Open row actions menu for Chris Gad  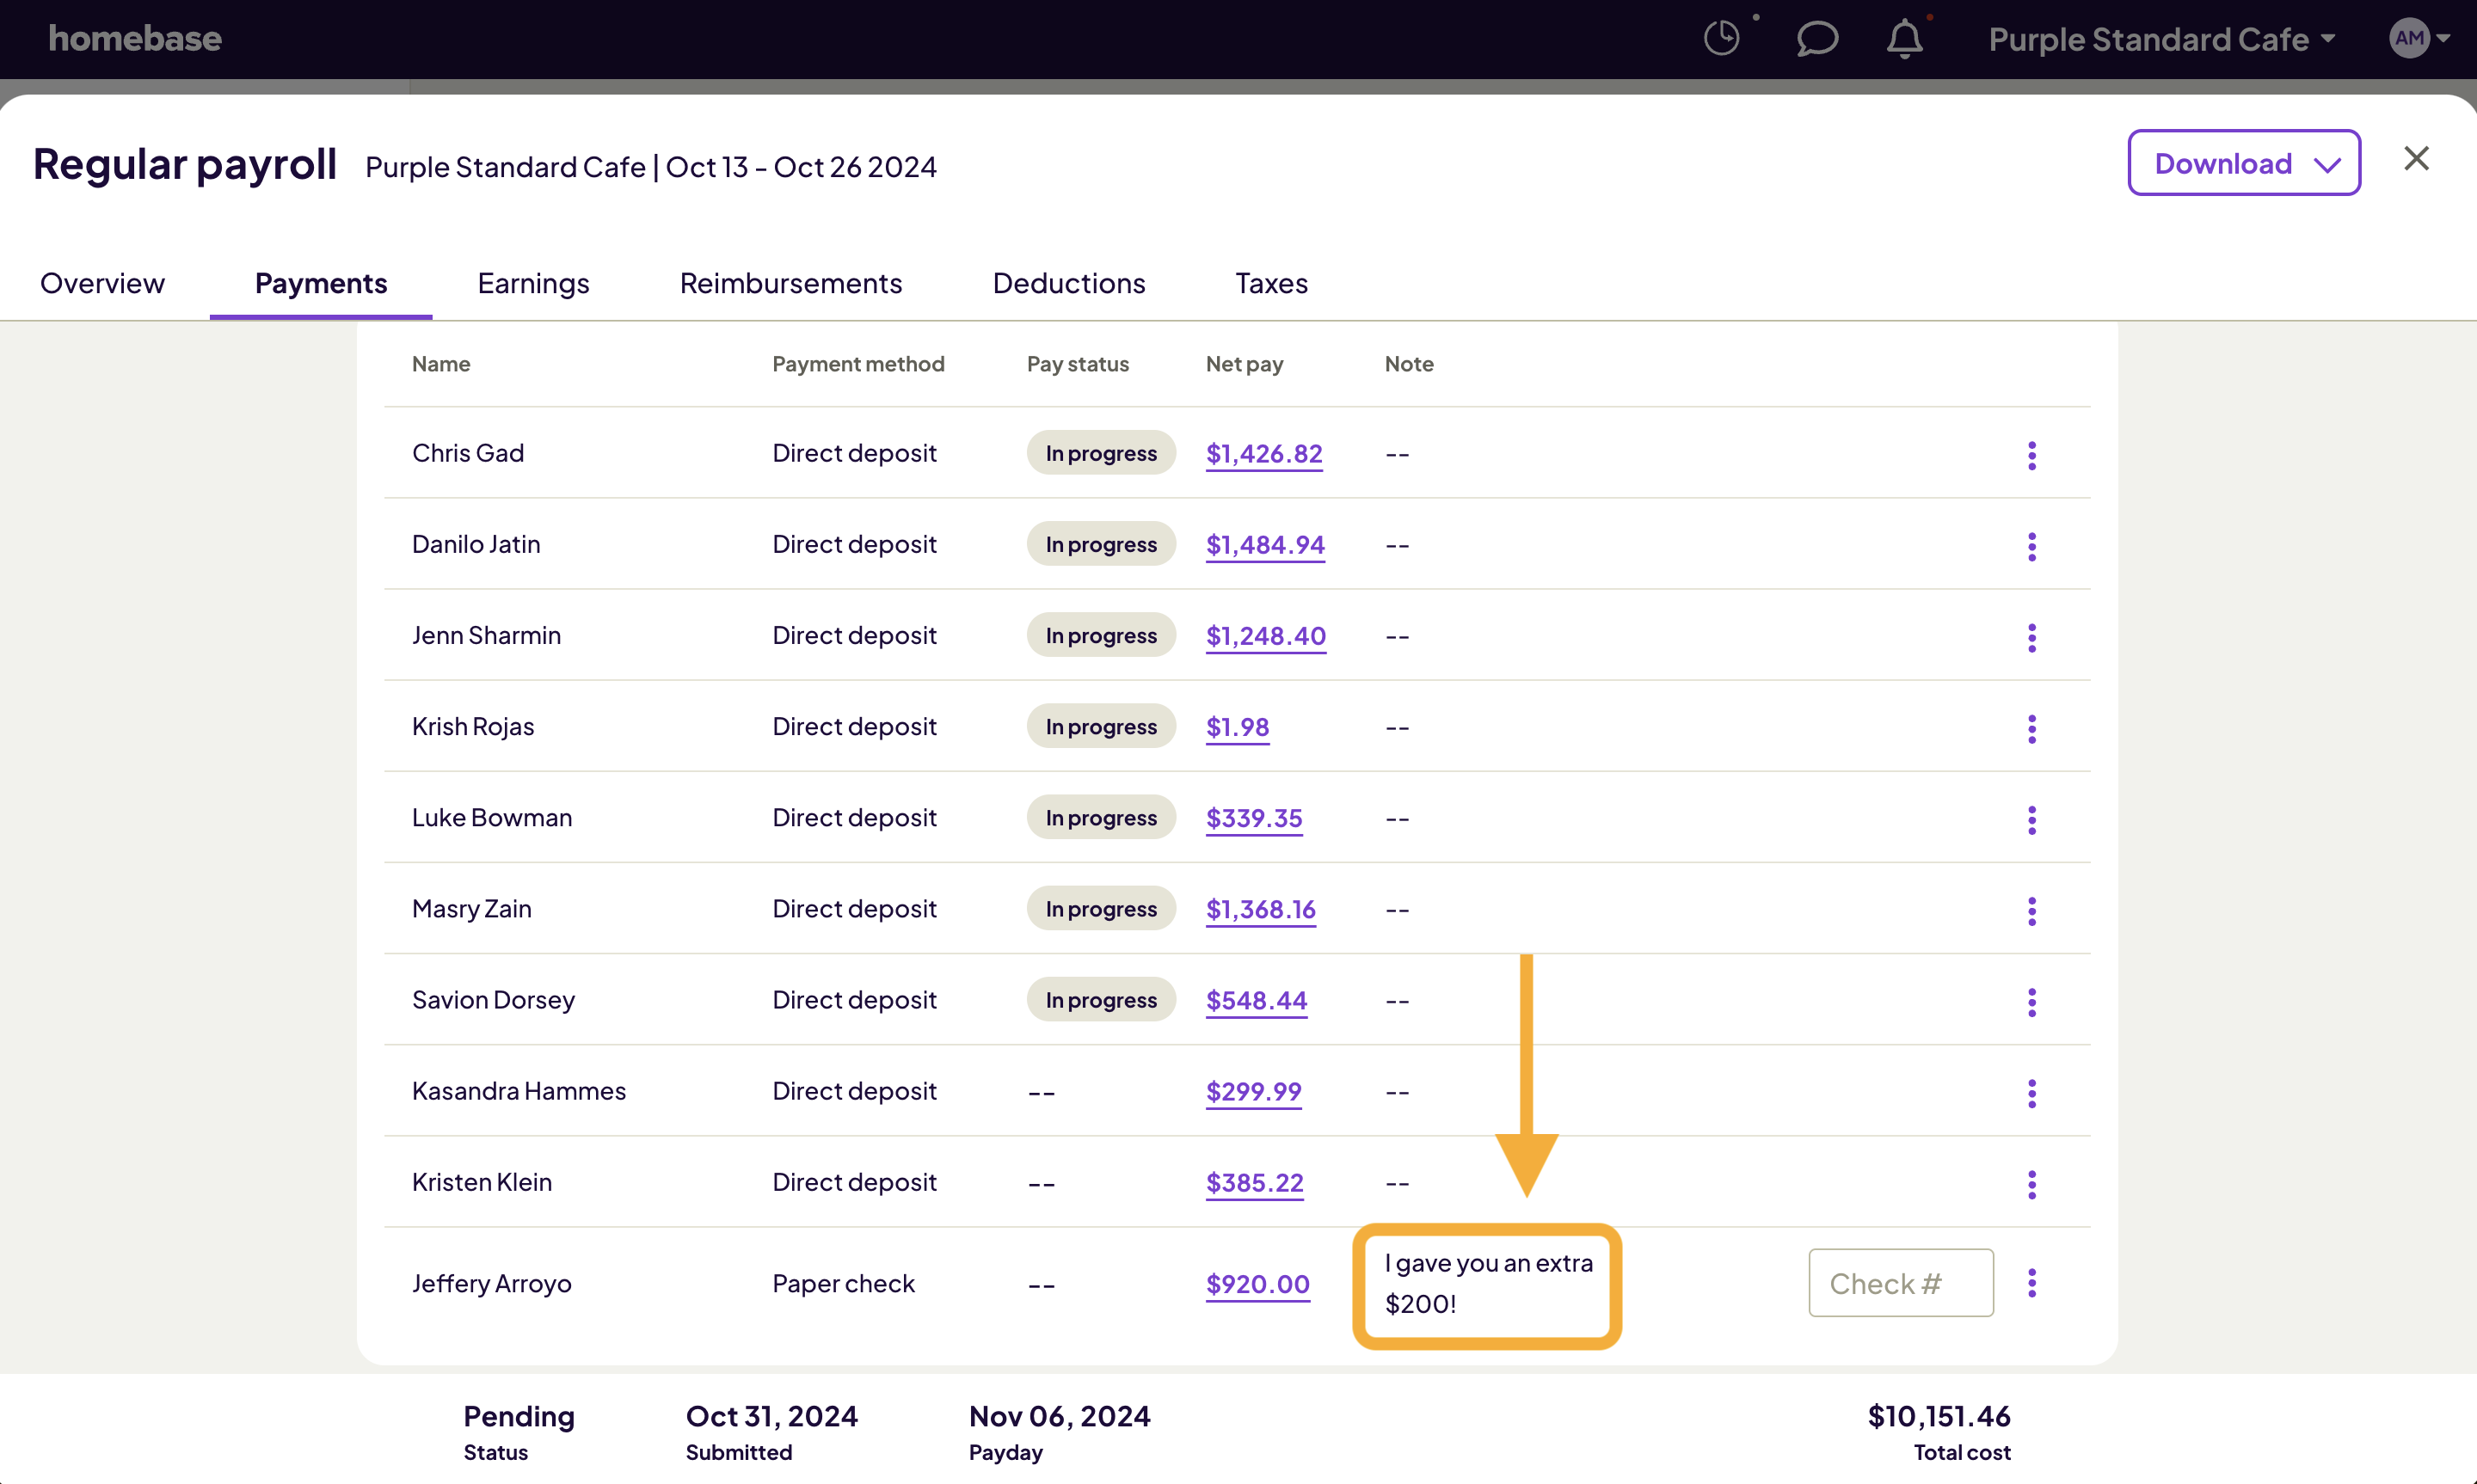[2032, 455]
